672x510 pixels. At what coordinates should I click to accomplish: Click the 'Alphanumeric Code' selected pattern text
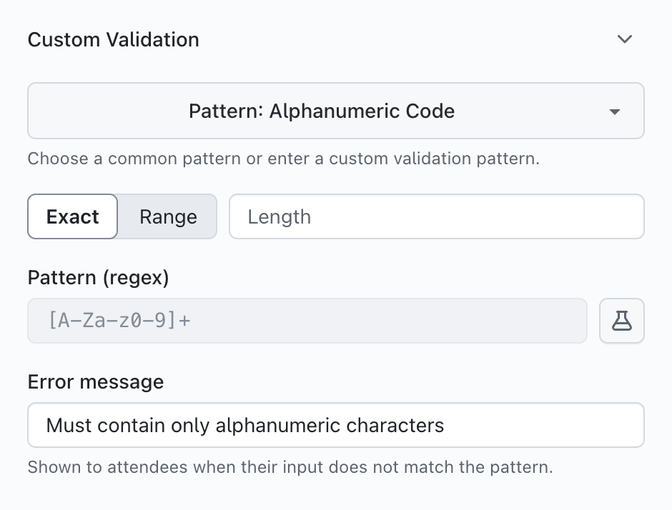pos(362,111)
